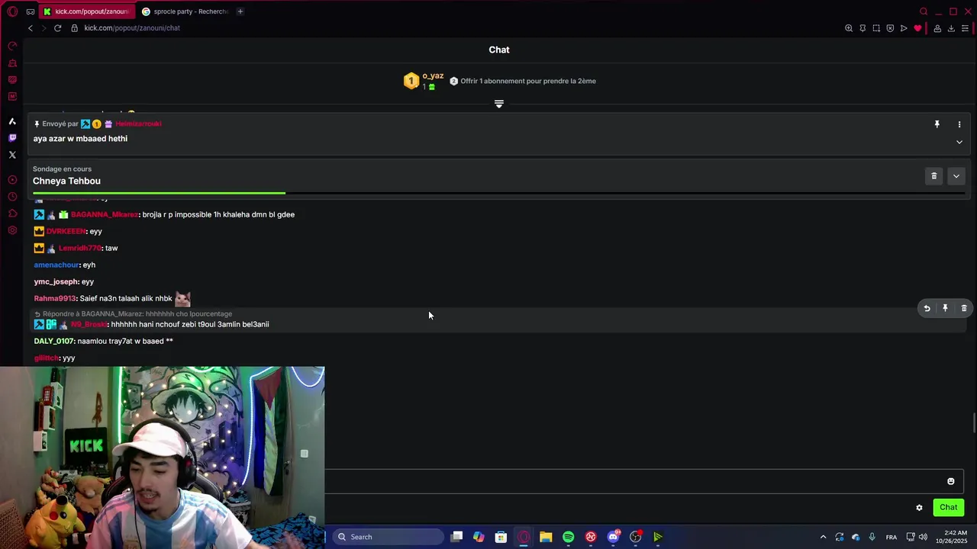Click the chat scrollbar thumb on the right edge
The height and width of the screenshot is (549, 977).
coord(974,422)
